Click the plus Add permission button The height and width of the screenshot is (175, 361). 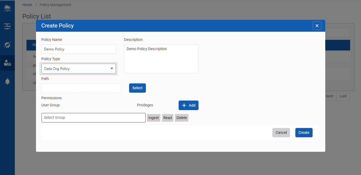point(188,105)
